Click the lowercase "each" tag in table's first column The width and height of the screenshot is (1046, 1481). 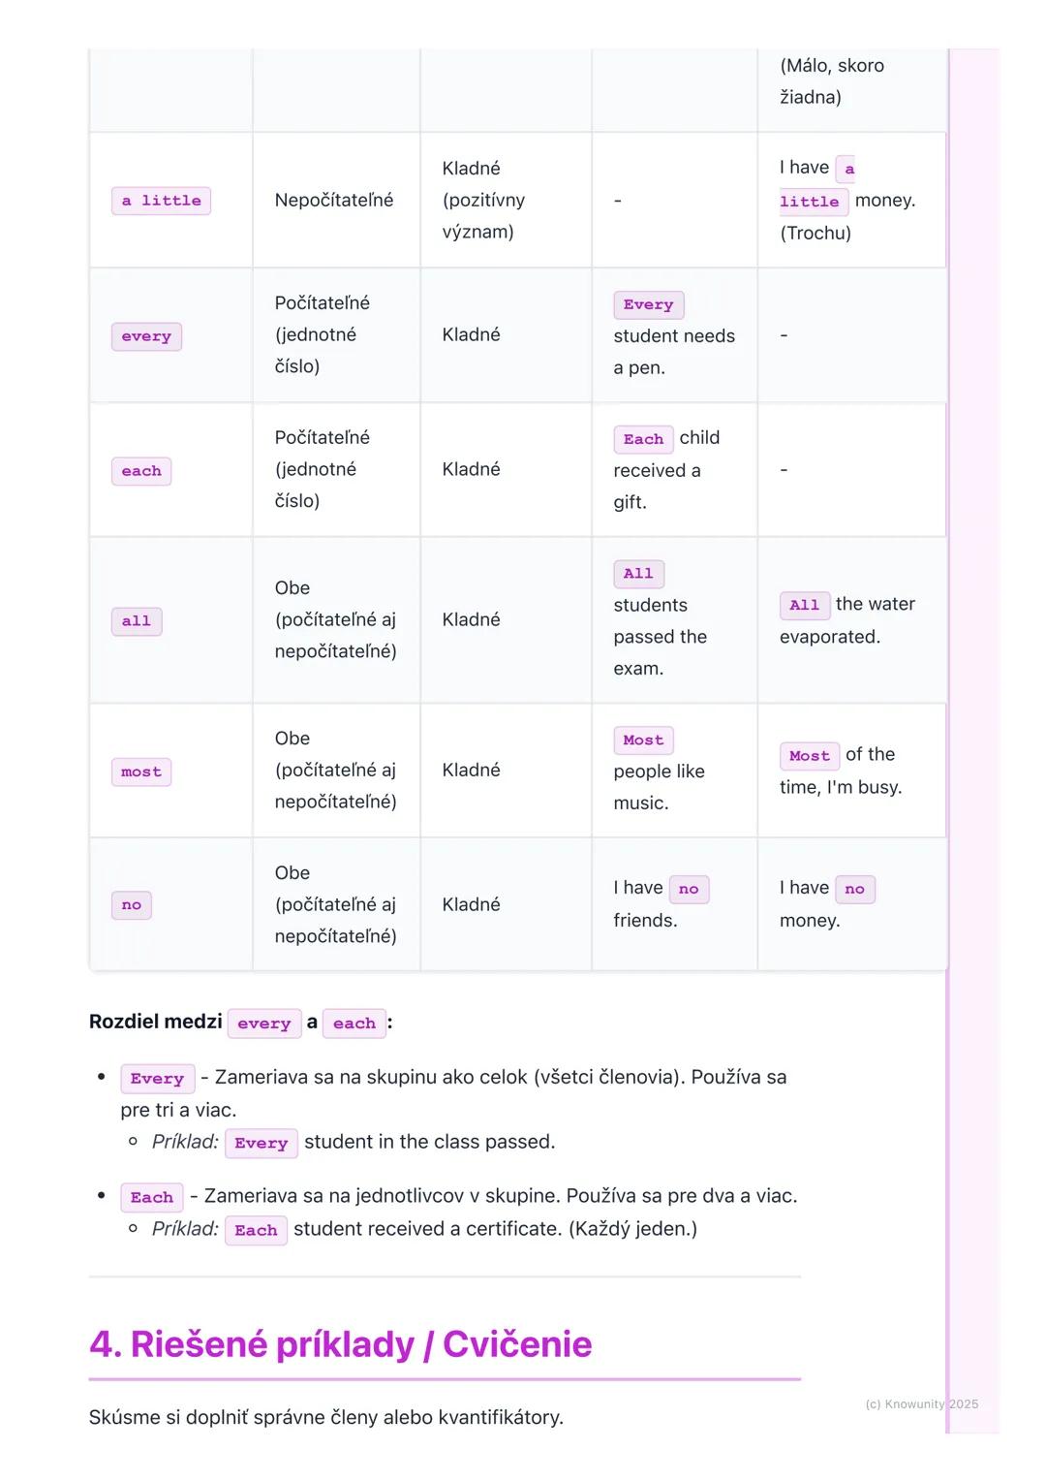[x=141, y=471]
